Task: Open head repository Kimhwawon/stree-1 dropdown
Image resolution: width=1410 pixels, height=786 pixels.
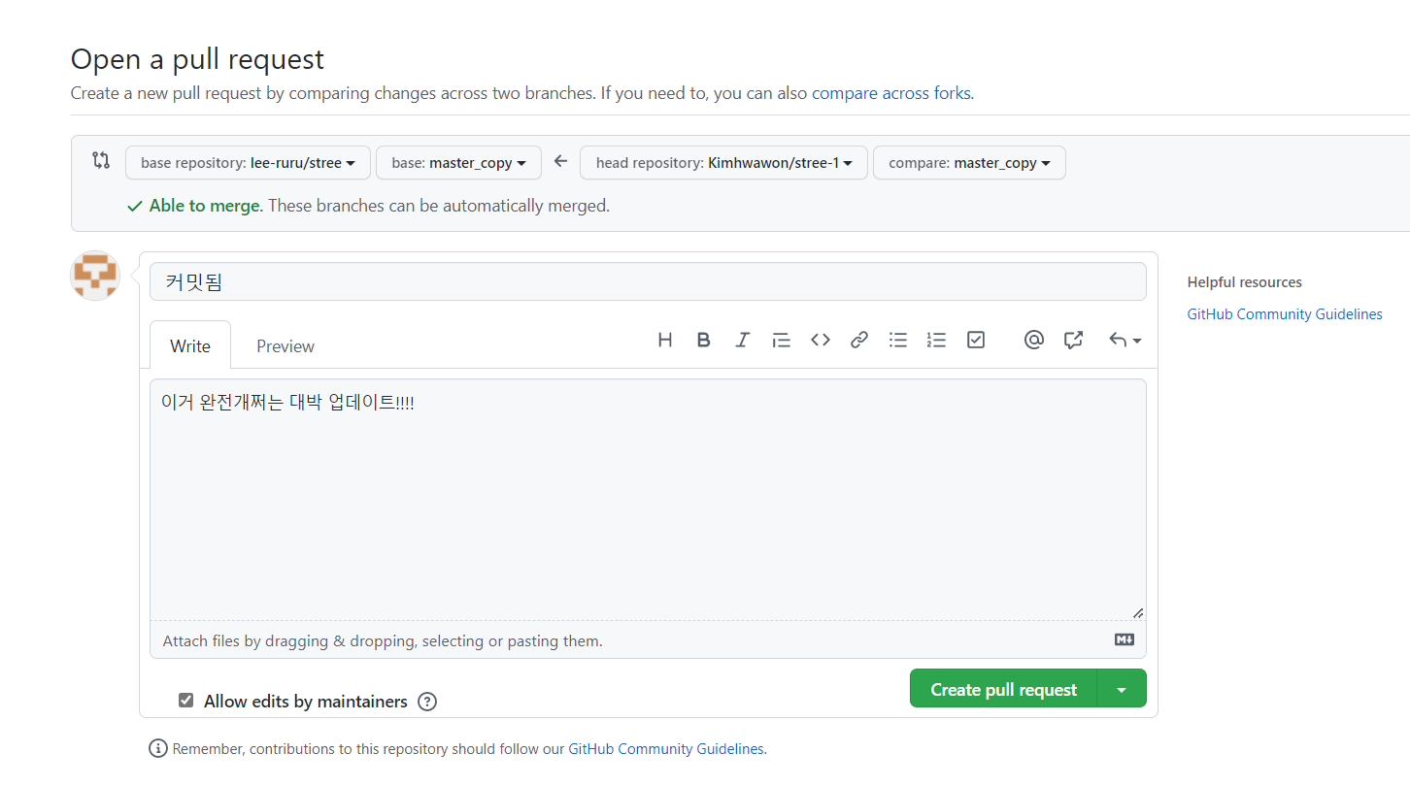Action: point(723,163)
